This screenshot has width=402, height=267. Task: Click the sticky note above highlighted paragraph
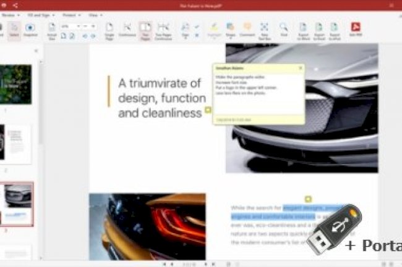click(308, 199)
